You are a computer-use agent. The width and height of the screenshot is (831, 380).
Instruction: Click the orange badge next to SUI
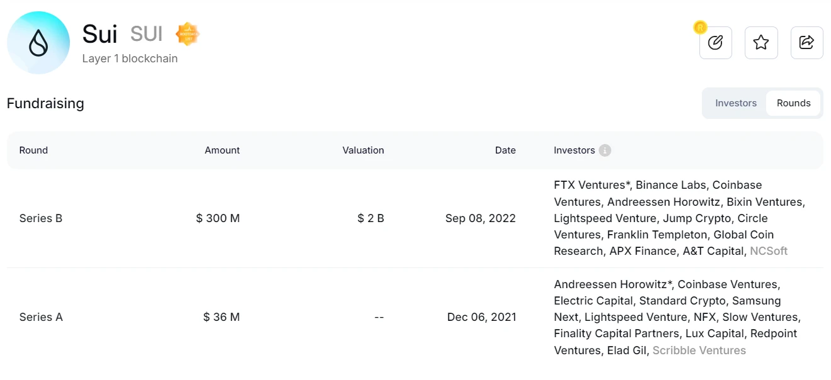pyautogui.click(x=187, y=34)
